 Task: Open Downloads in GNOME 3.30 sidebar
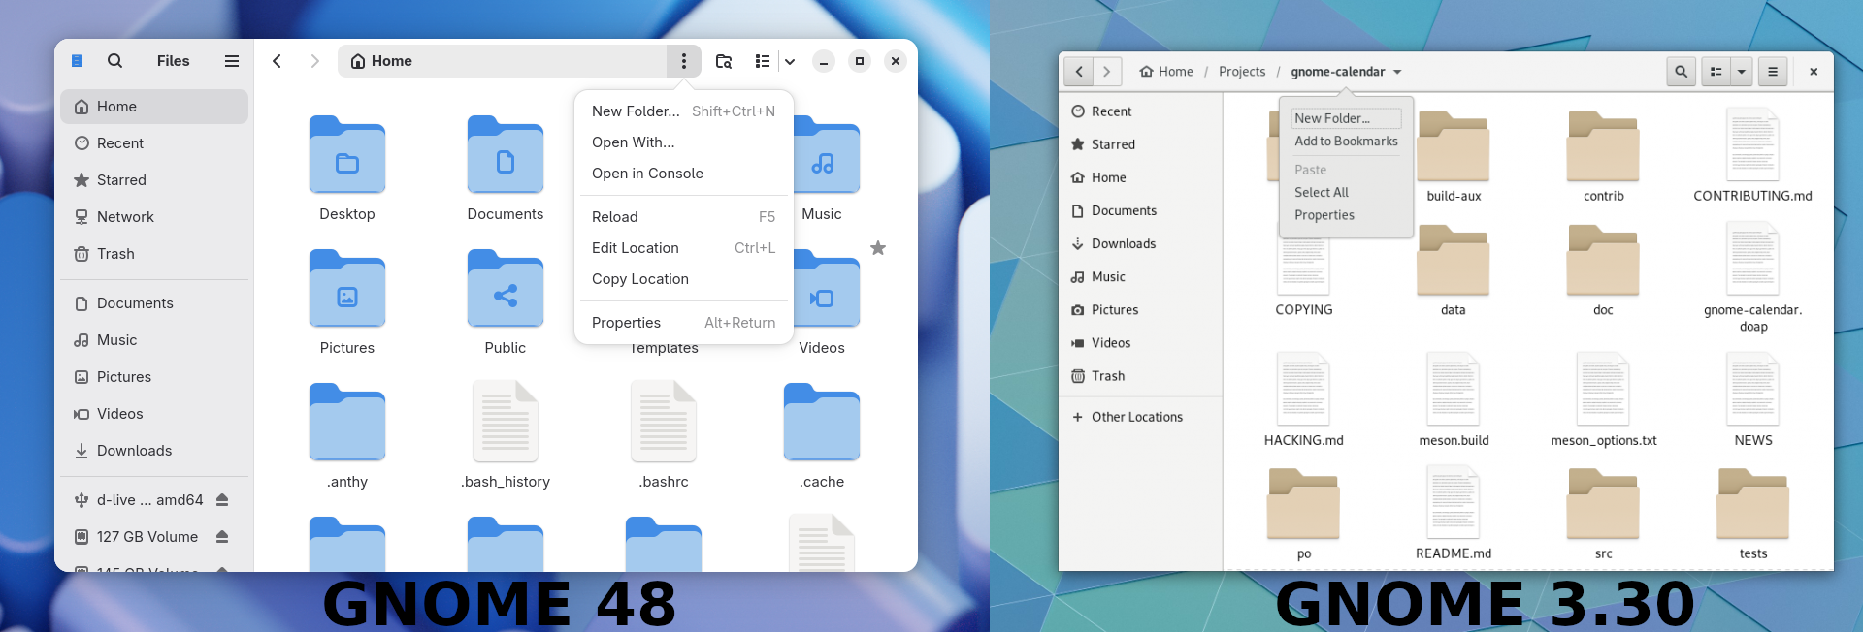(1140, 243)
